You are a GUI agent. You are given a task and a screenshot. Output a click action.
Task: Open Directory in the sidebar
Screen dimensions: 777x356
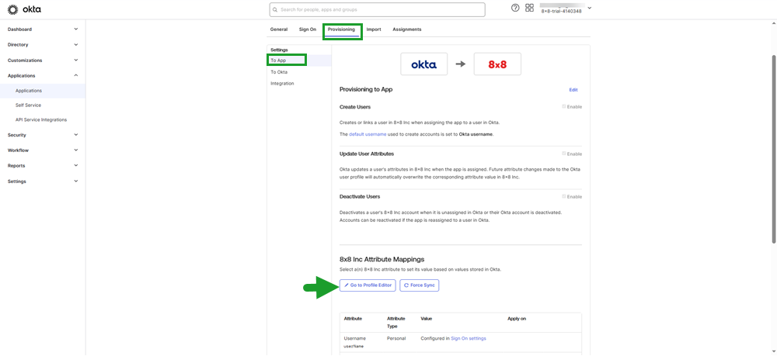coord(18,44)
